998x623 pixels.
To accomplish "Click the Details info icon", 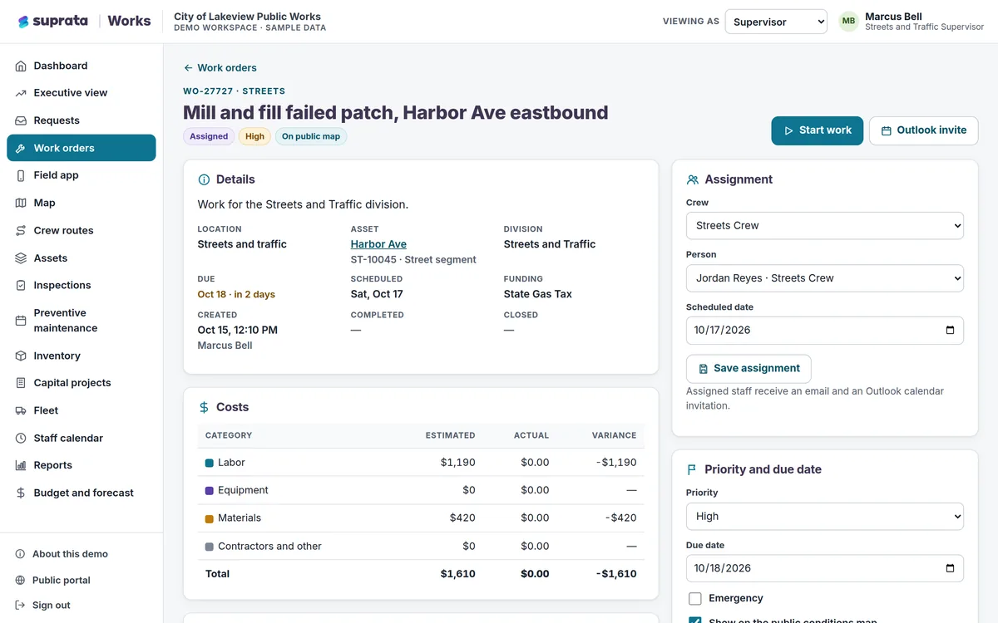I will 204,179.
